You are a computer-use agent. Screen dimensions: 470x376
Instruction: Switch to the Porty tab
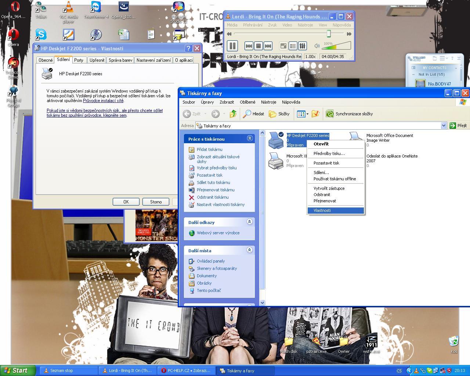pyautogui.click(x=79, y=60)
